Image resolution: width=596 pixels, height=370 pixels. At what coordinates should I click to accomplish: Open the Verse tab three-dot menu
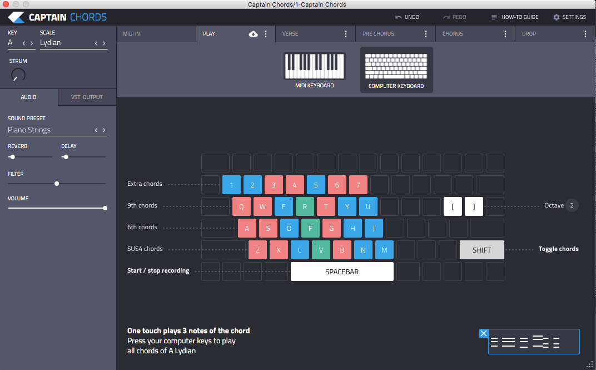345,34
